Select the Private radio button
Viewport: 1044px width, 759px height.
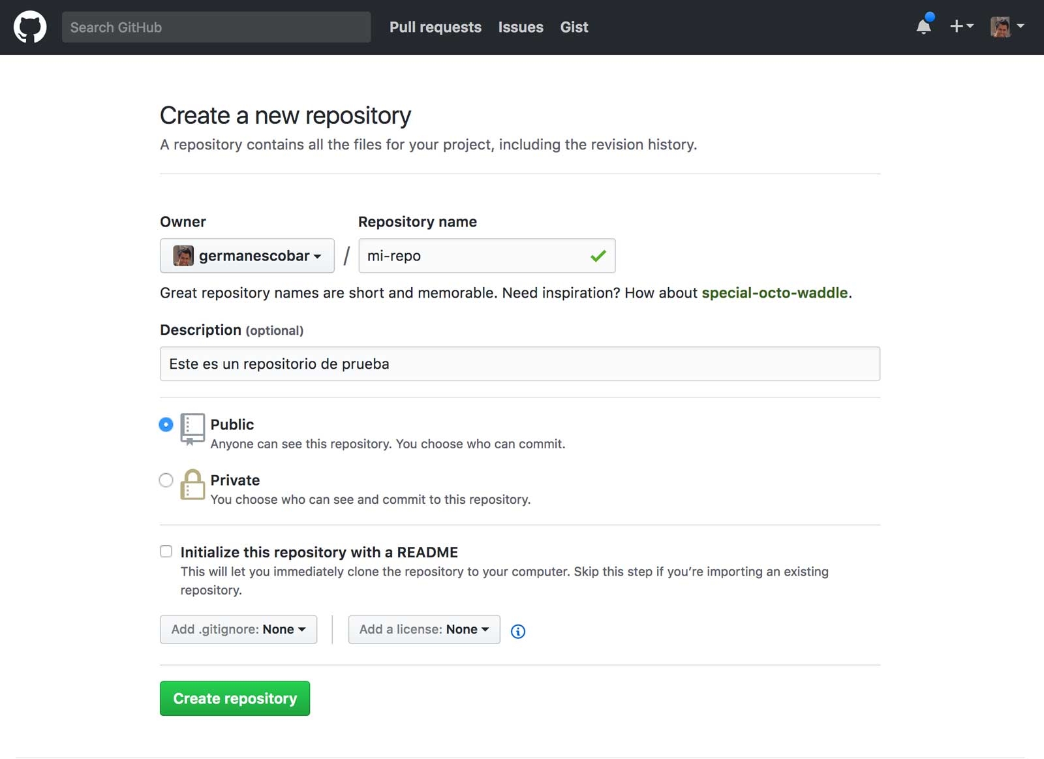[x=166, y=480]
